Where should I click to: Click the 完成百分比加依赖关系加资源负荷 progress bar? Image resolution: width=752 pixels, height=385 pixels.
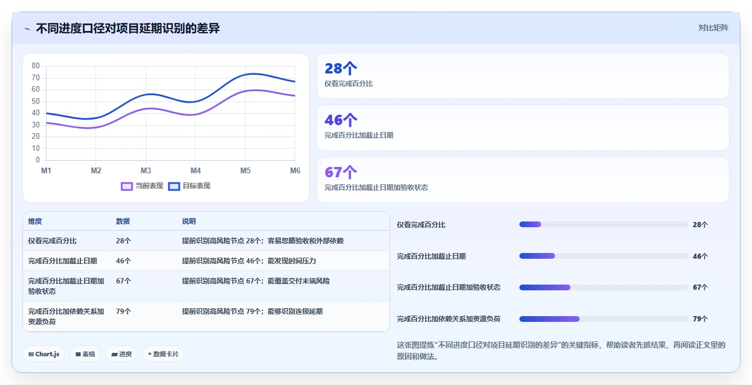603,318
